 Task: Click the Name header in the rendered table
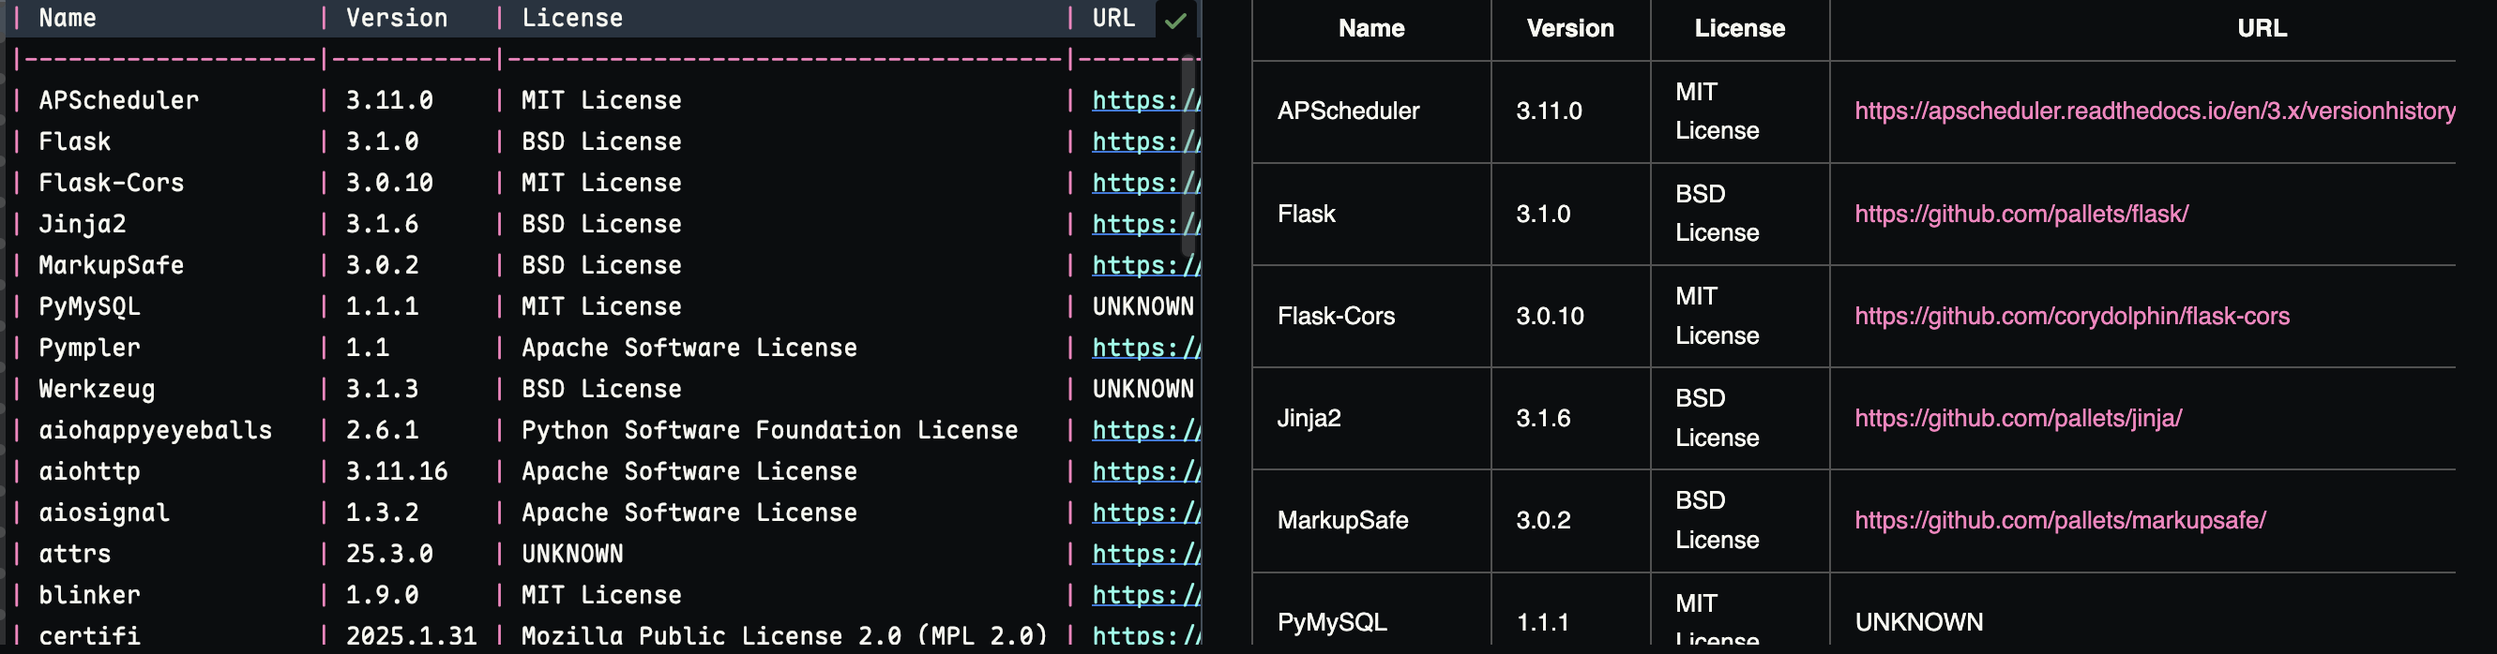click(1370, 28)
